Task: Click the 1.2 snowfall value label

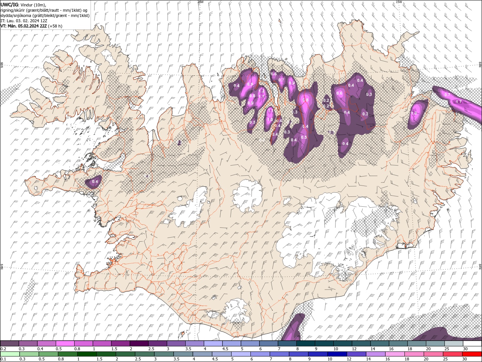Action: click(x=261, y=91)
